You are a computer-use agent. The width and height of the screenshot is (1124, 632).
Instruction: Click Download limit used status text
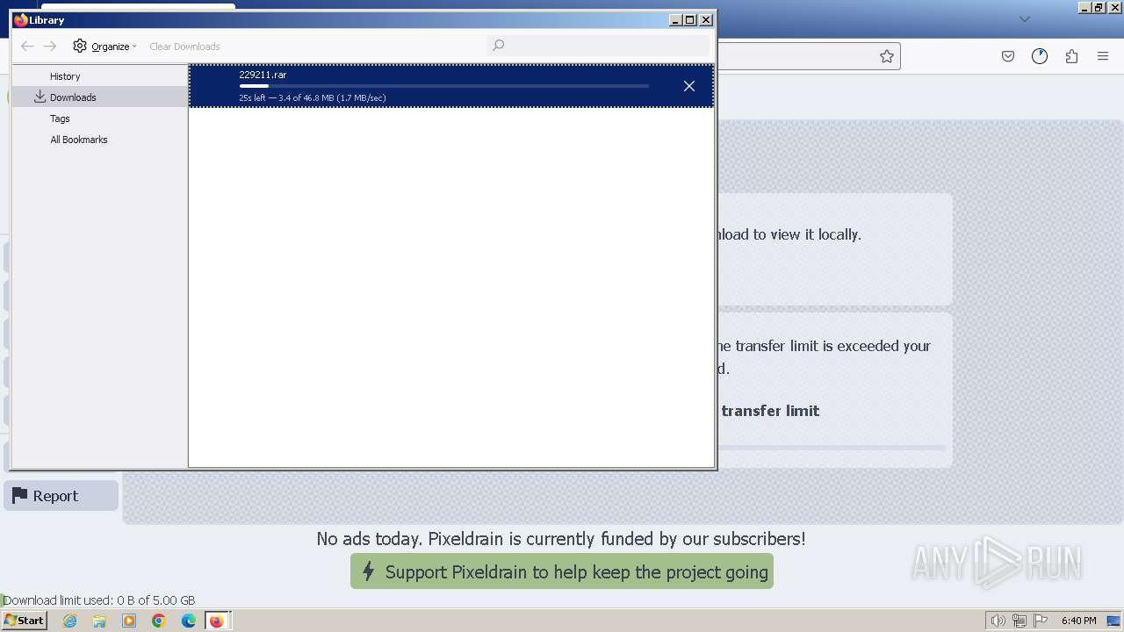[99, 600]
